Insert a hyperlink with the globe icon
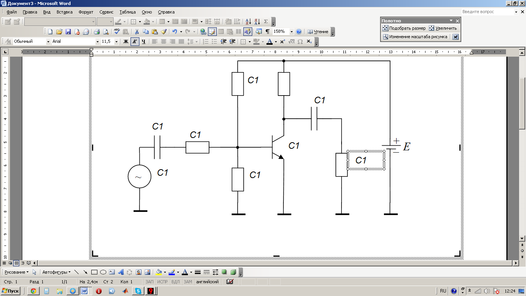Image resolution: width=526 pixels, height=296 pixels. pos(203,32)
